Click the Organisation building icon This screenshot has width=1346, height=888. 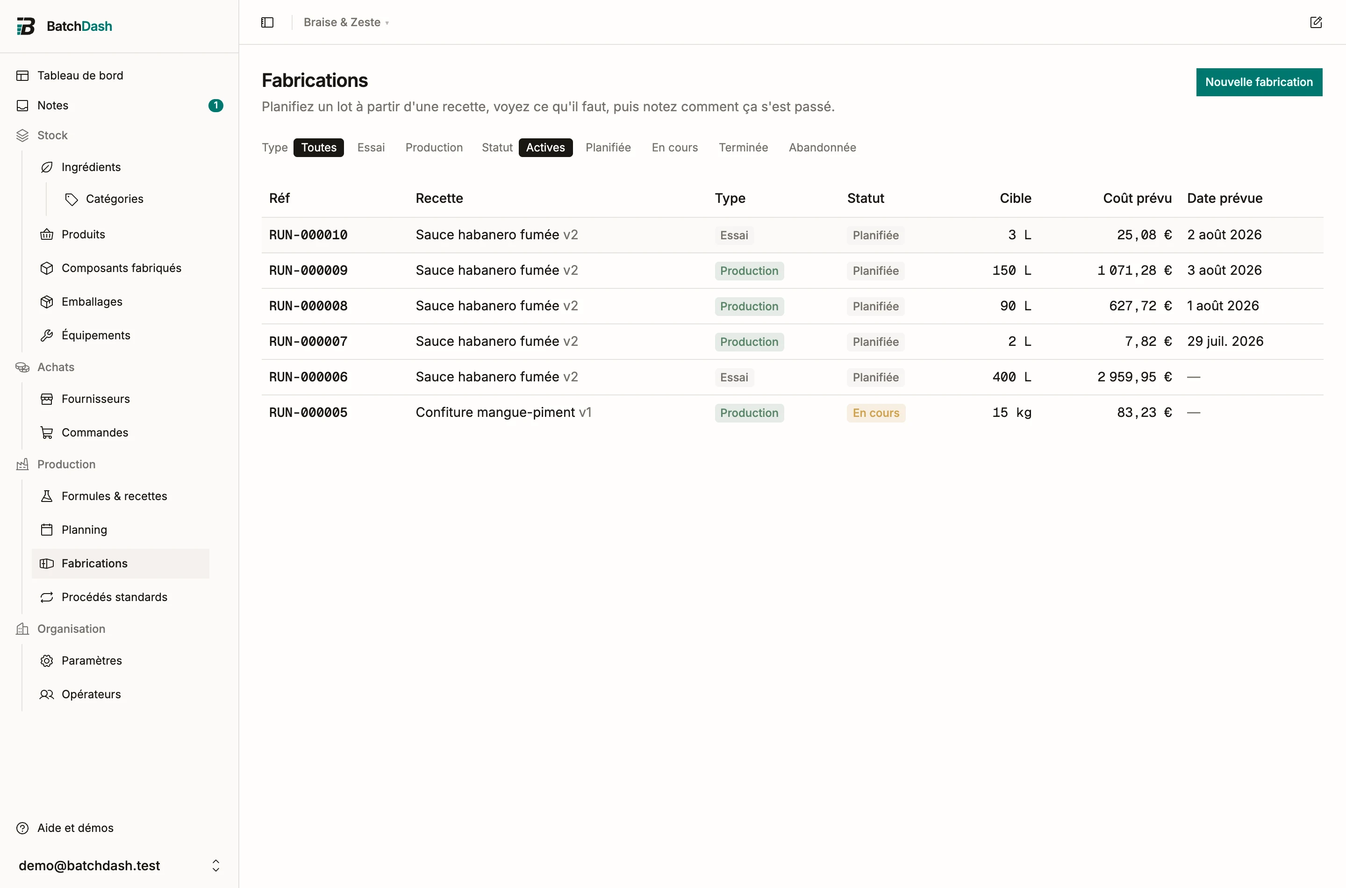(x=22, y=629)
